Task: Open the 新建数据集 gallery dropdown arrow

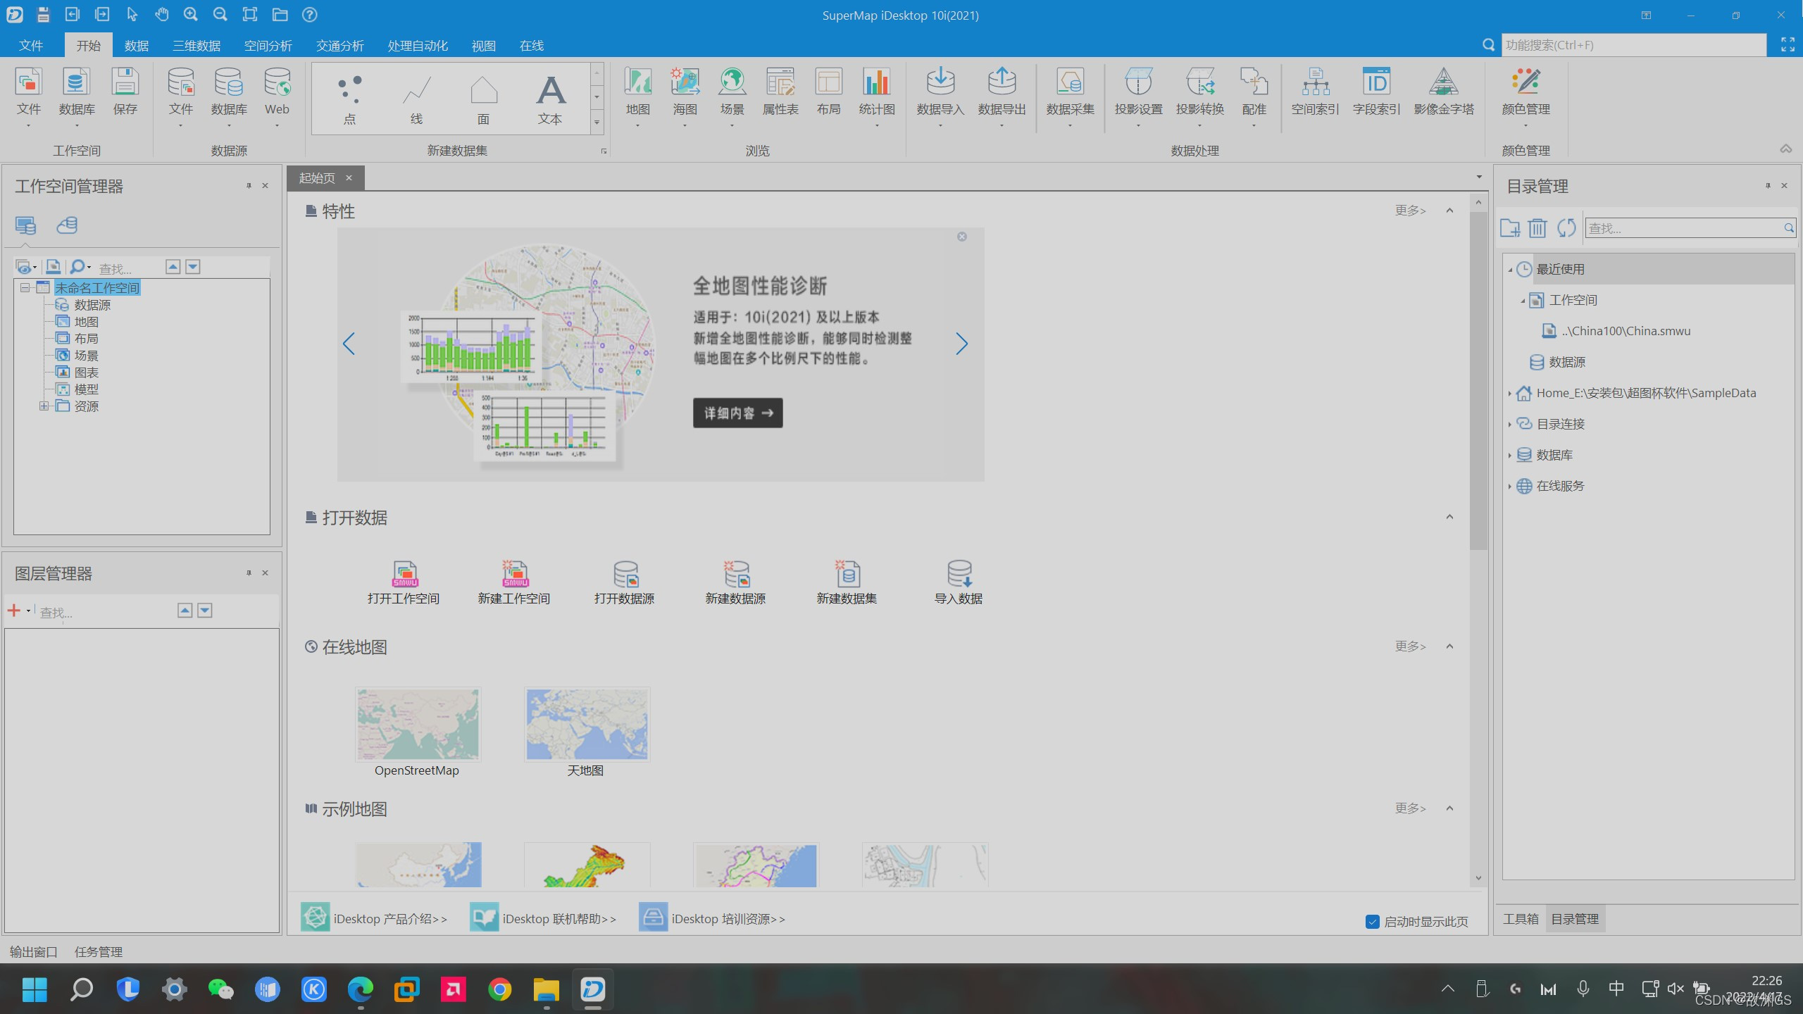Action: point(597,123)
